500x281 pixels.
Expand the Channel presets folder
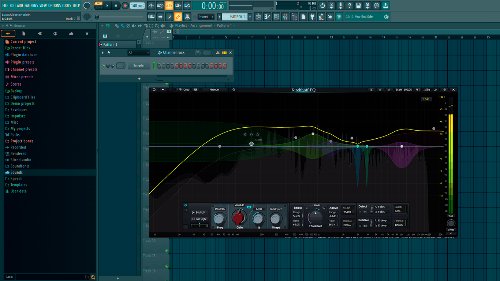(x=23, y=70)
